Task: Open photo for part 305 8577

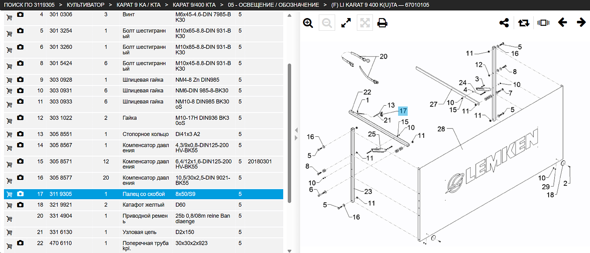Action: point(20,178)
